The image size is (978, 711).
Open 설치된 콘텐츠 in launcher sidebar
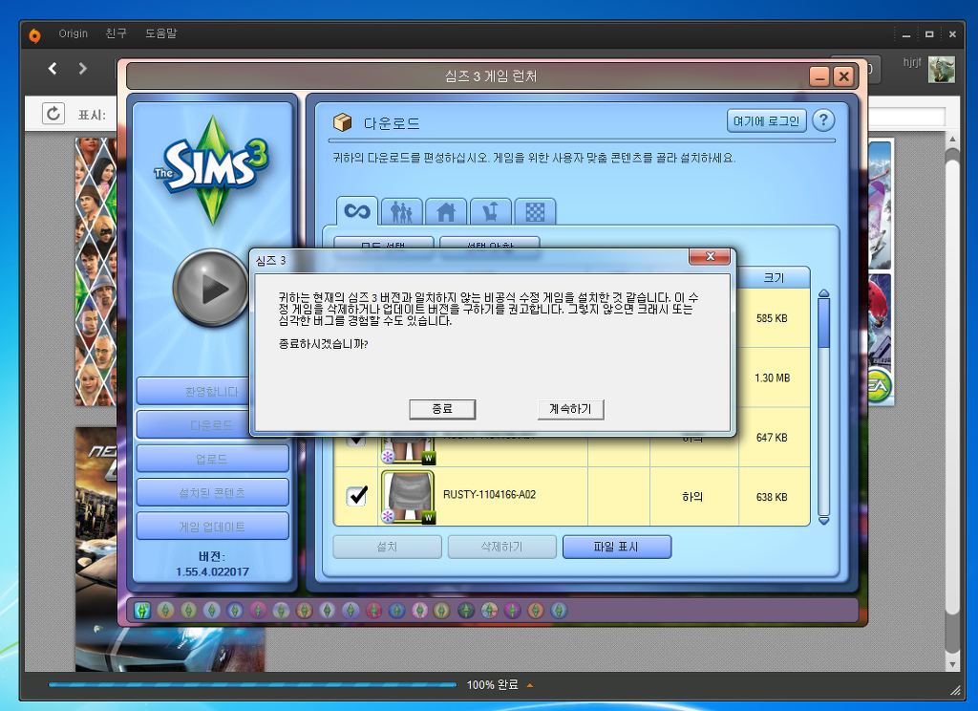[212, 492]
